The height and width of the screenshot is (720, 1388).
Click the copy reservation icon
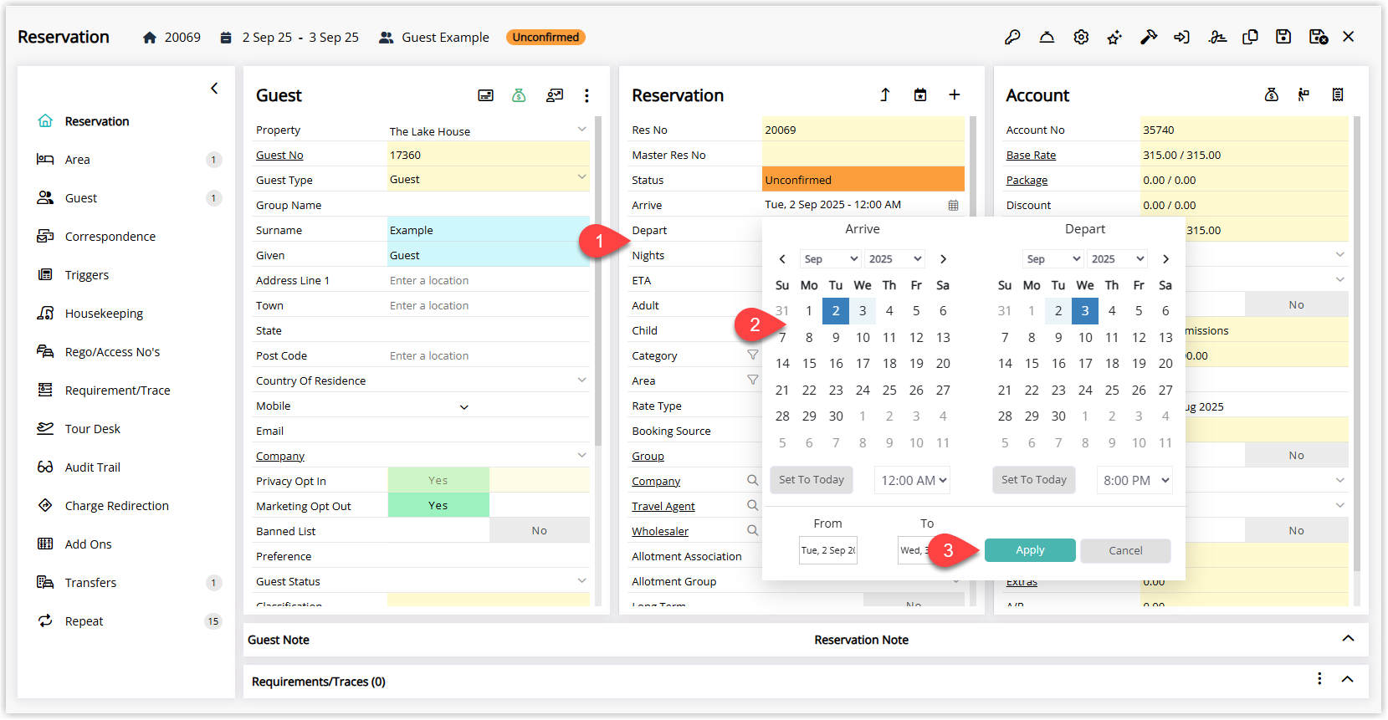tap(1250, 37)
